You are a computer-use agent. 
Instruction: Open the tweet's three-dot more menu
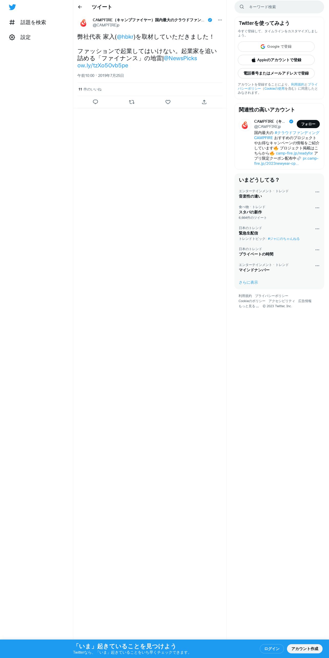[220, 20]
